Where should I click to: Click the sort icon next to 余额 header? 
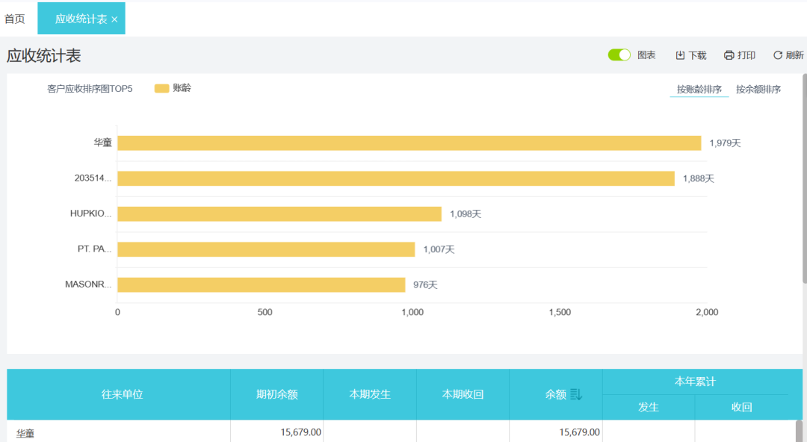[576, 394]
